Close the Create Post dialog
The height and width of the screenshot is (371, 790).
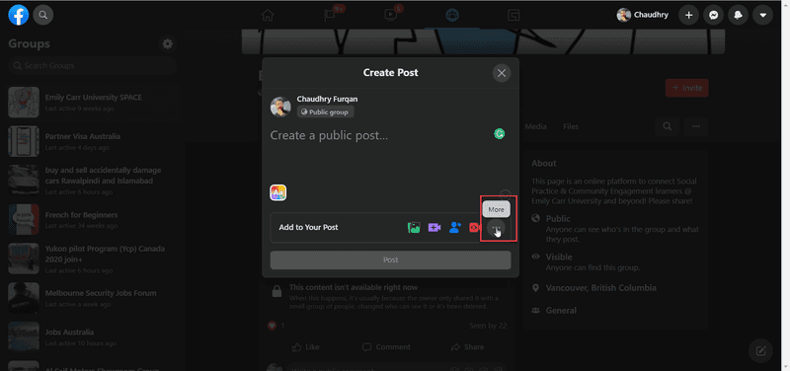coord(502,73)
